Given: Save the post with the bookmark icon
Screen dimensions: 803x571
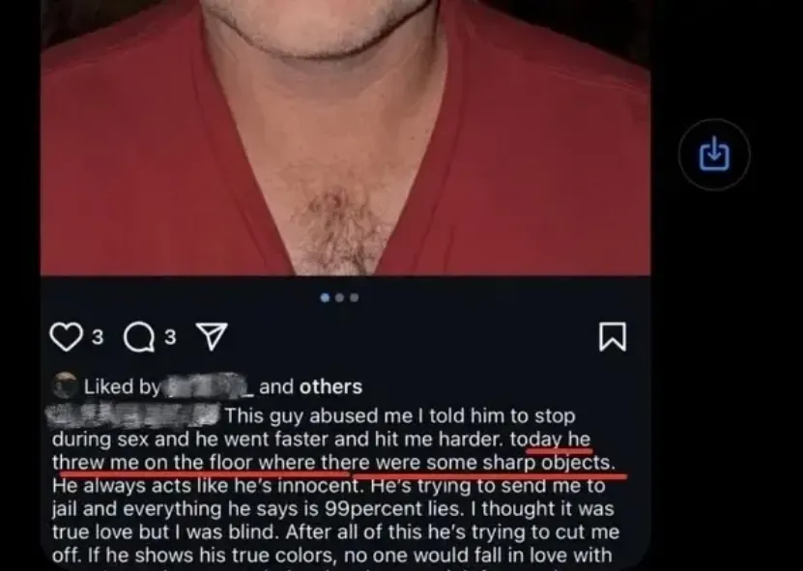Looking at the screenshot, I should [x=613, y=336].
